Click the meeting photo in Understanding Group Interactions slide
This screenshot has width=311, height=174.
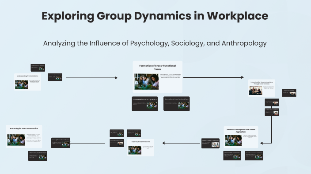pyautogui.click(x=256, y=91)
